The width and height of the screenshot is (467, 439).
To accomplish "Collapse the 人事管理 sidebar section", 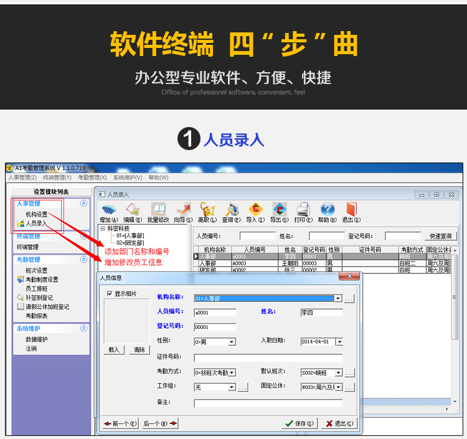I will coord(84,204).
